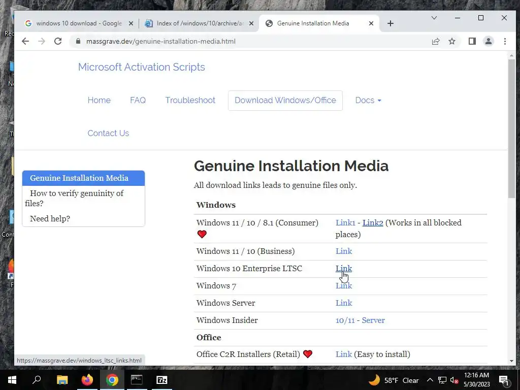
Task: Open taskbar search magnifier
Action: click(x=37, y=380)
